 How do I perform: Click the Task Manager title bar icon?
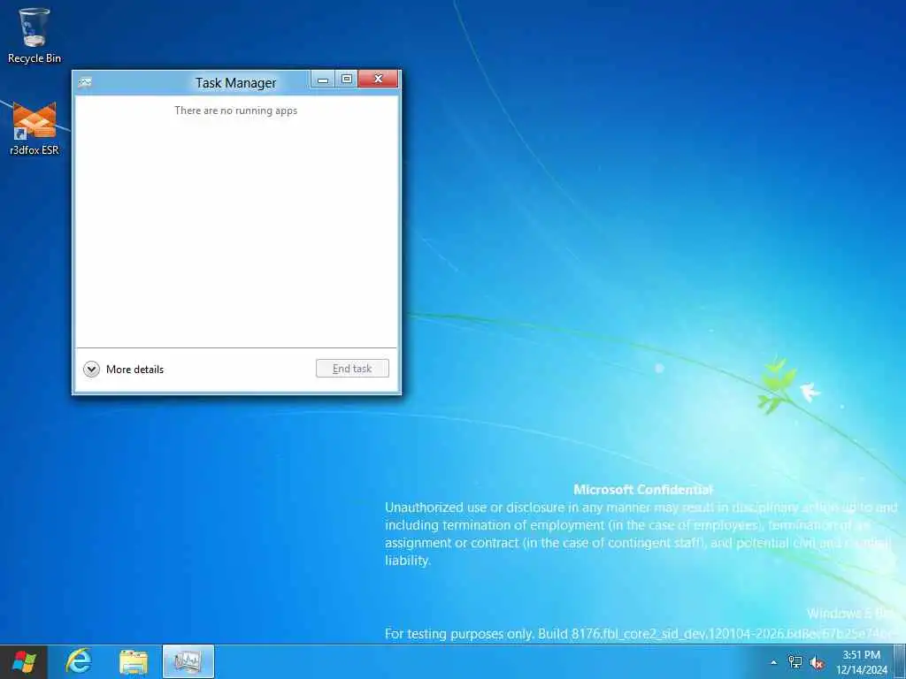coord(85,82)
